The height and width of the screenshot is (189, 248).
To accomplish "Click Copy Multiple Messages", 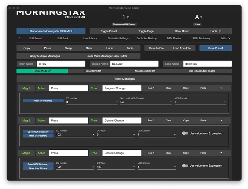I will point(45,56).
